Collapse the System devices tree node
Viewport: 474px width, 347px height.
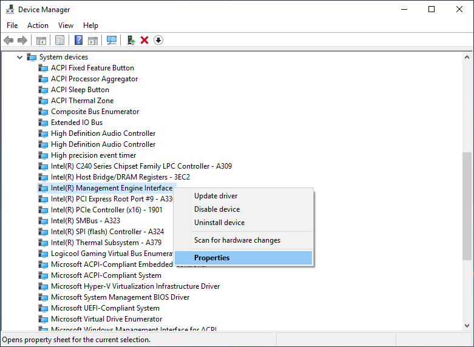pos(19,57)
